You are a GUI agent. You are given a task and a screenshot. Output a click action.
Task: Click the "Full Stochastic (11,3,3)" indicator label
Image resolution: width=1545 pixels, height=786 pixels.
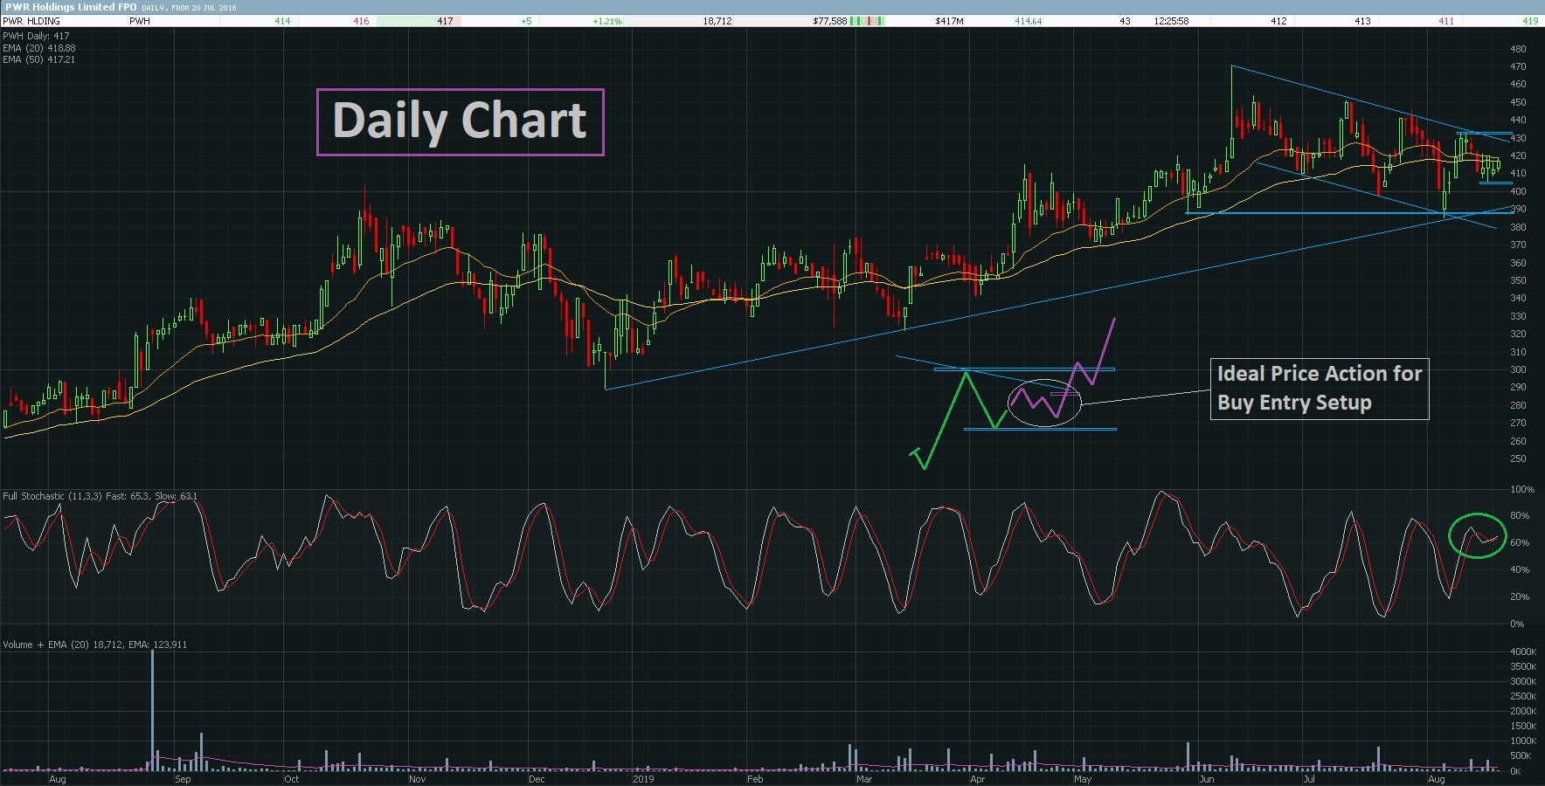click(x=52, y=496)
